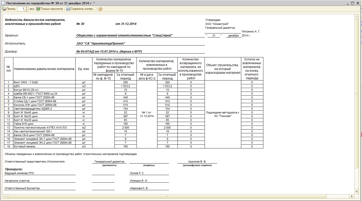Click the document icon in title bar

coord(3,3)
